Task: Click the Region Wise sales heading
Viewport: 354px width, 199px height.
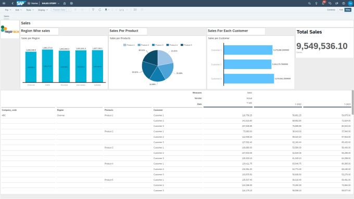Action: [x=35, y=31]
